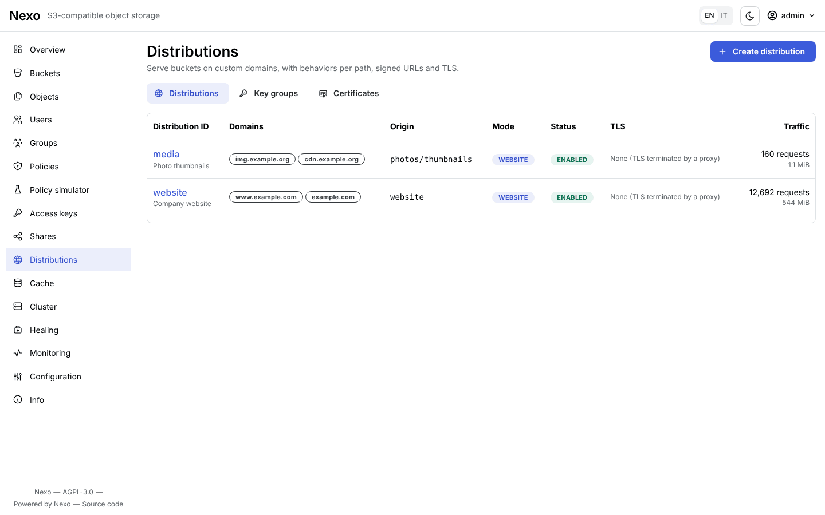The width and height of the screenshot is (825, 515).
Task: Click the 160 requests traffic value
Action: (x=785, y=154)
